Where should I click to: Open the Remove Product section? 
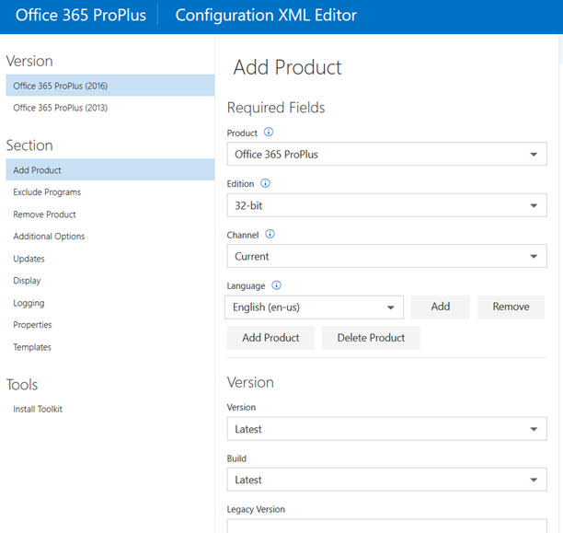pos(110,214)
